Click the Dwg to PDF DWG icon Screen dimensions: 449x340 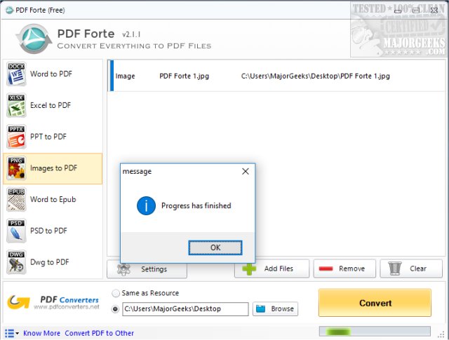click(16, 262)
